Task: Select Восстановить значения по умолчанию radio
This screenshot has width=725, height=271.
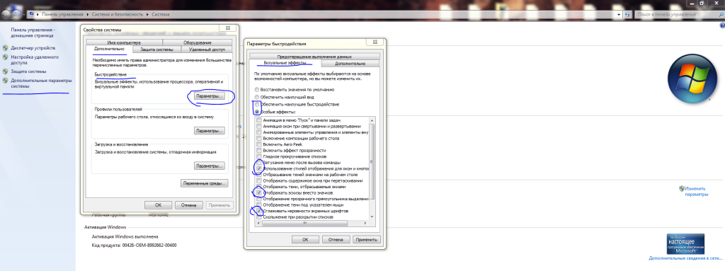Action: point(256,90)
